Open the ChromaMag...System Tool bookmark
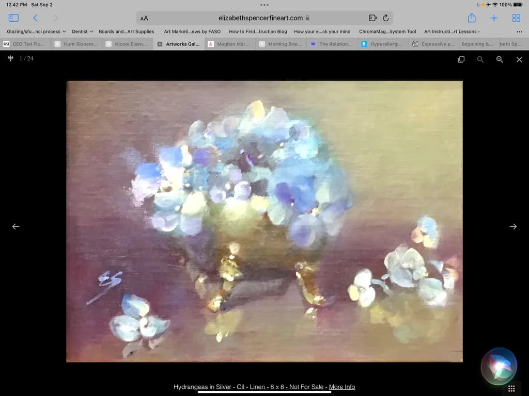Image resolution: width=529 pixels, height=396 pixels. click(387, 31)
